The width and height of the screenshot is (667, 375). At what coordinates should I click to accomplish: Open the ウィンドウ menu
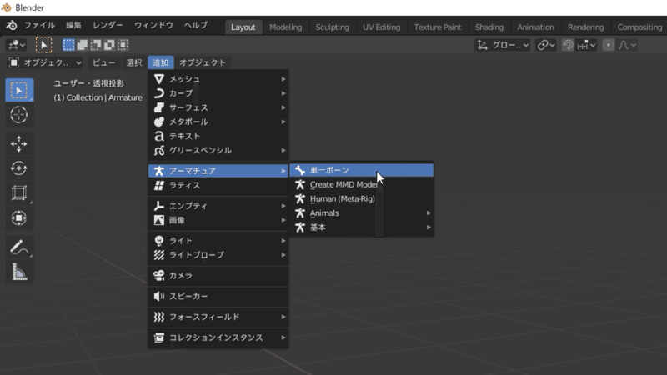point(153,26)
